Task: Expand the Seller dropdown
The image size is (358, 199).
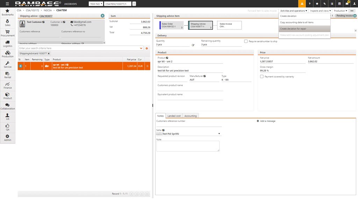Action: [x=219, y=134]
